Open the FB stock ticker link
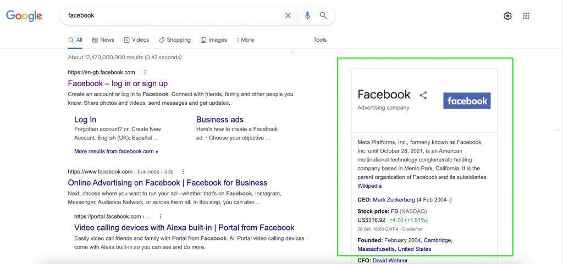The image size is (563, 264). pyautogui.click(x=394, y=211)
